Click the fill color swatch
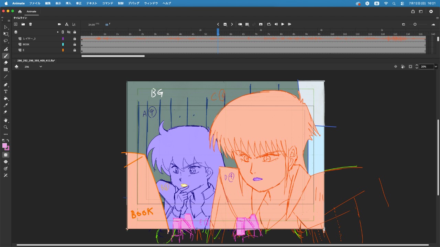The width and height of the screenshot is (440, 247). [4, 145]
